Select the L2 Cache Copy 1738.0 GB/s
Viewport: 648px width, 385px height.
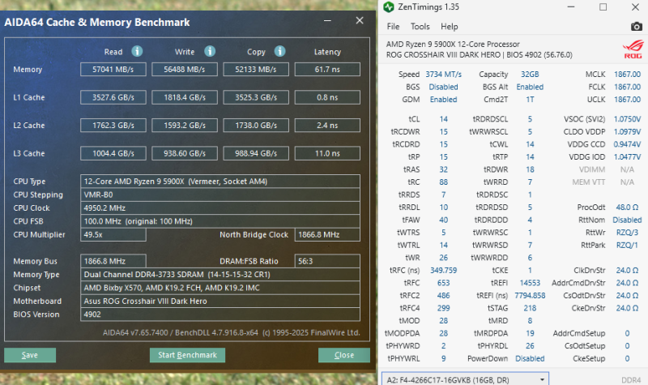point(256,126)
